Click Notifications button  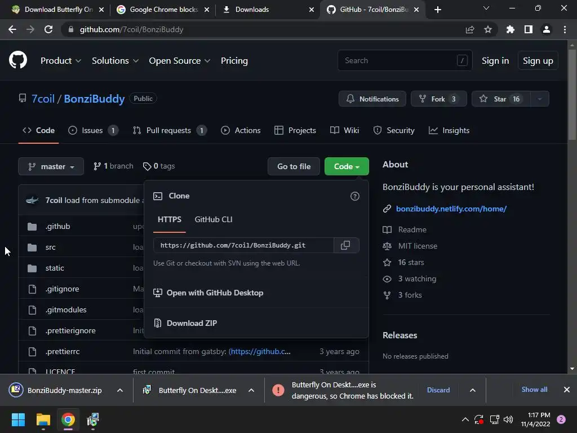(x=372, y=99)
